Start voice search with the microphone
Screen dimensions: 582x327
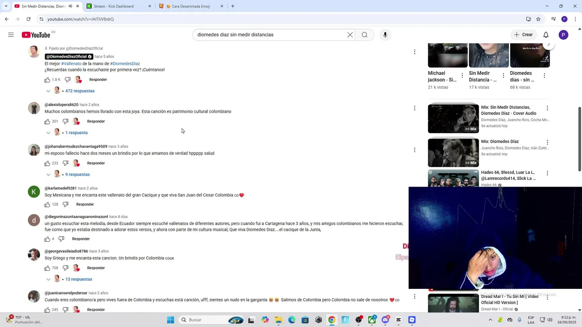(x=385, y=35)
